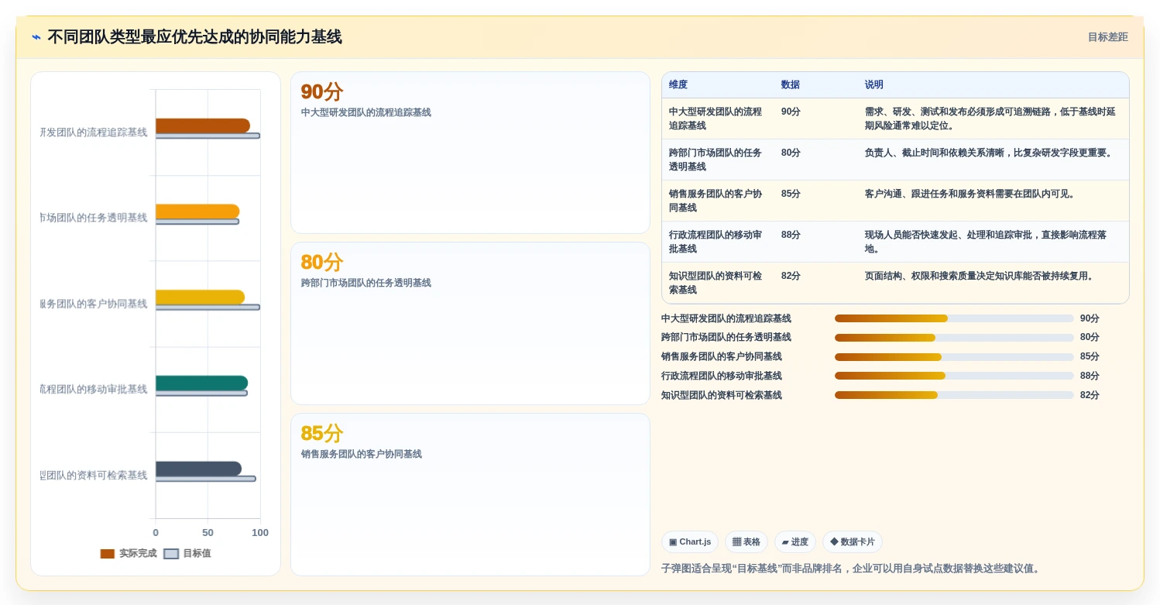Click the 说明 table column header
The width and height of the screenshot is (1160, 605).
(x=874, y=84)
